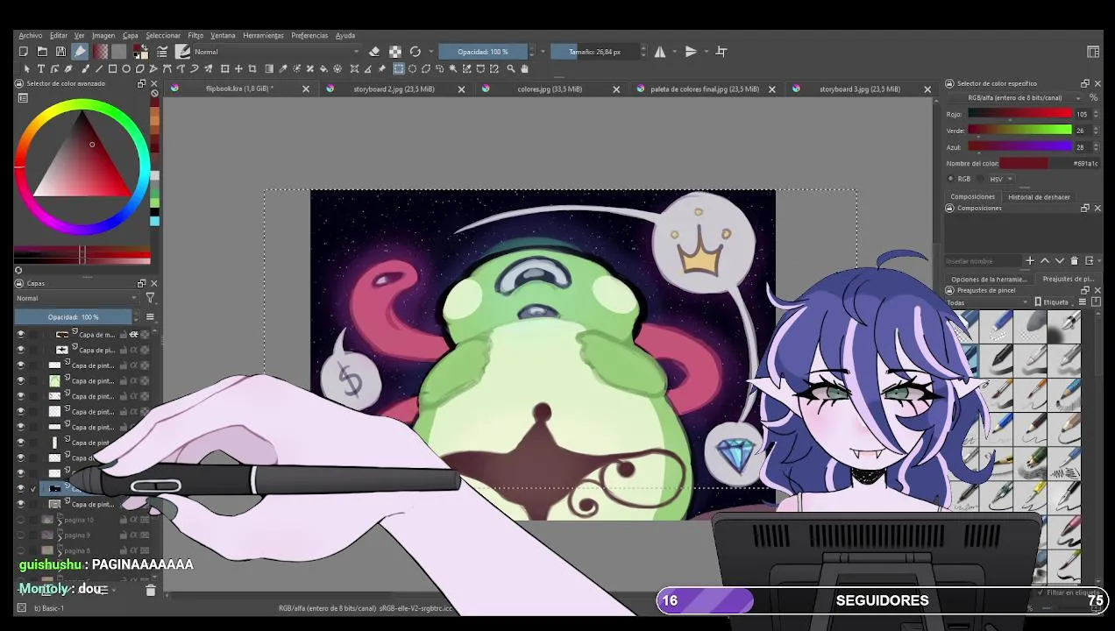This screenshot has width=1115, height=631.
Task: Toggle vertical mirror tool
Action: (691, 52)
